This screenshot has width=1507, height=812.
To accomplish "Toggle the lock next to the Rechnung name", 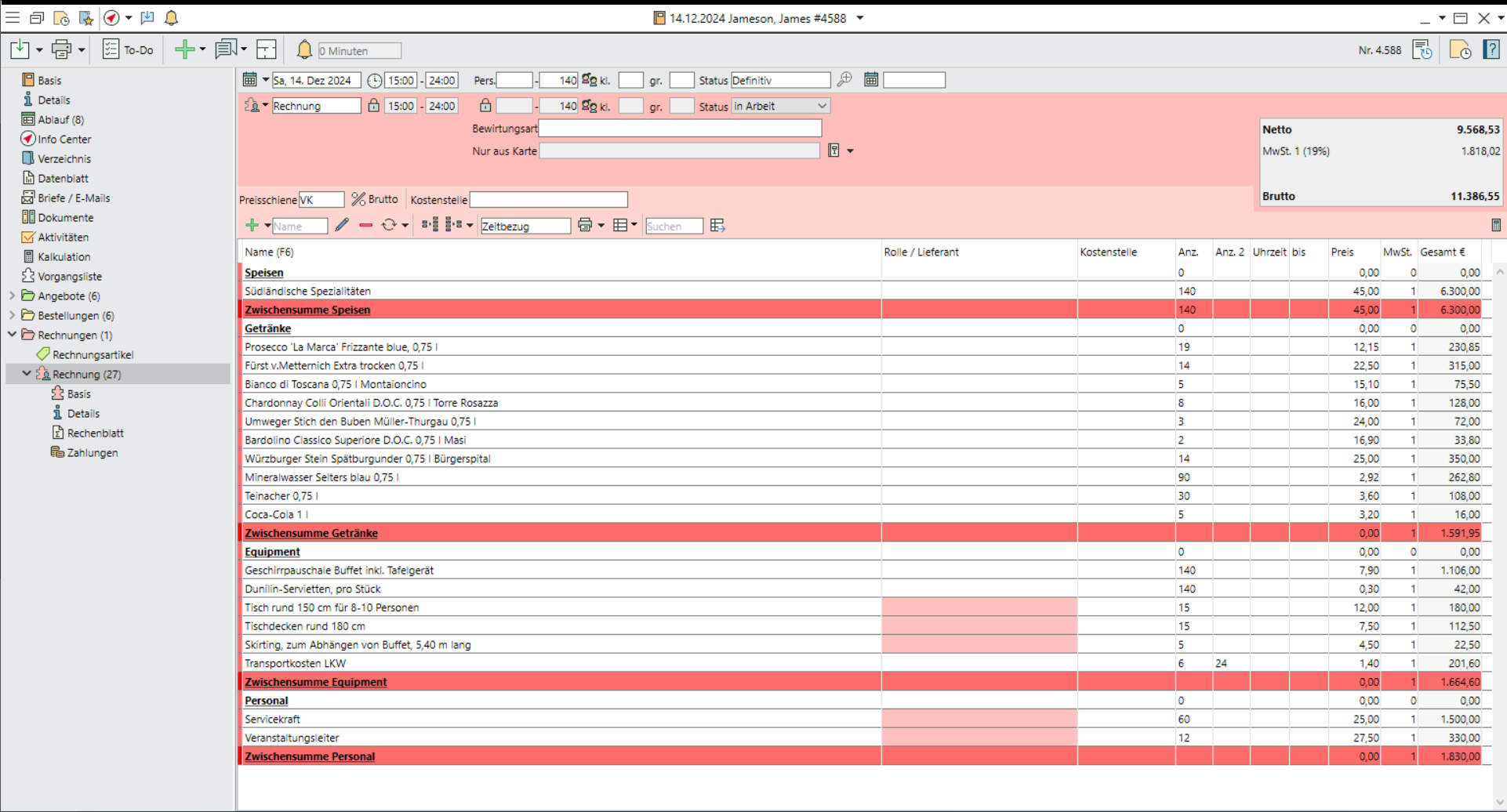I will pos(374,106).
